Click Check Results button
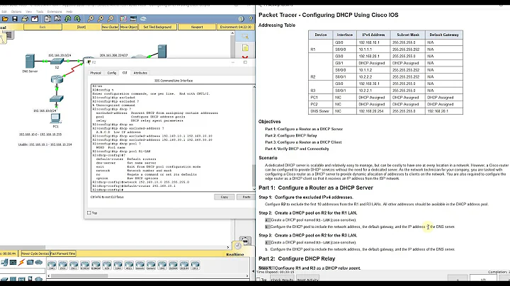The height and width of the screenshot is (286, 510). (x=282, y=280)
